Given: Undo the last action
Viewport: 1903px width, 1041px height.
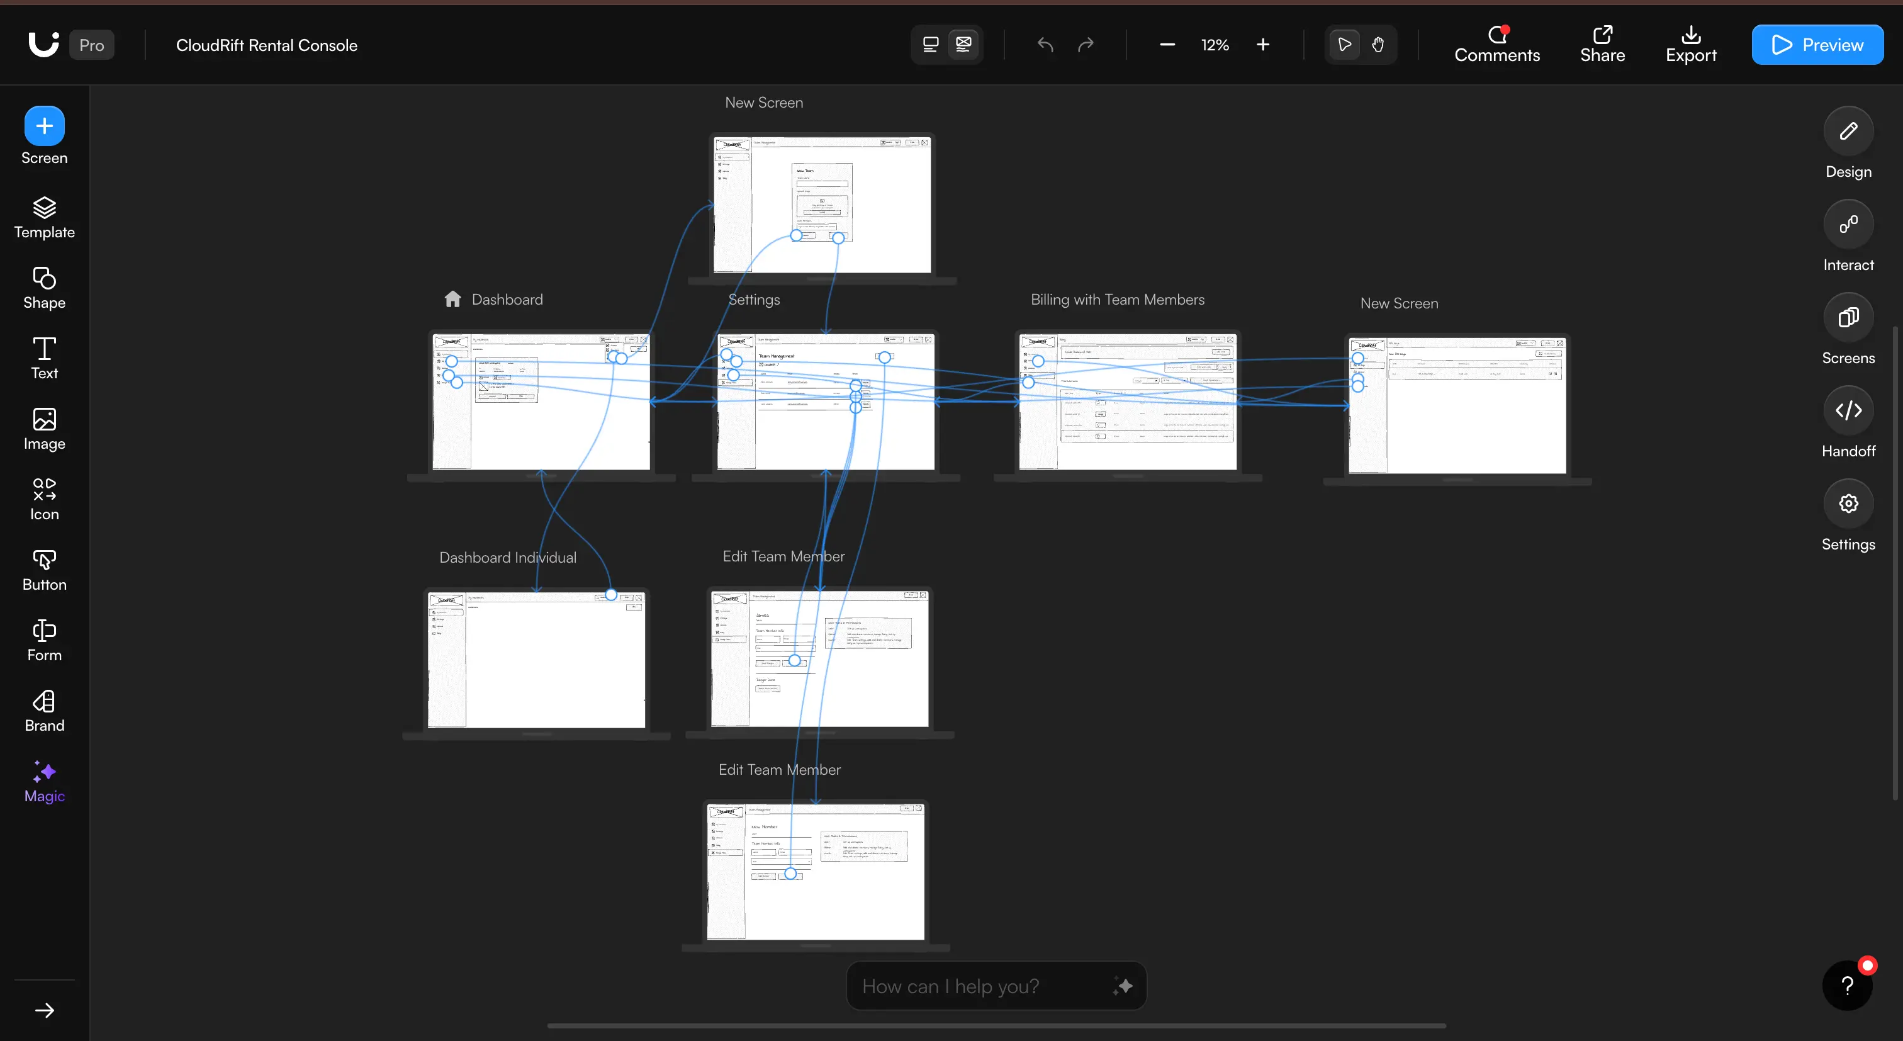Looking at the screenshot, I should coord(1045,44).
